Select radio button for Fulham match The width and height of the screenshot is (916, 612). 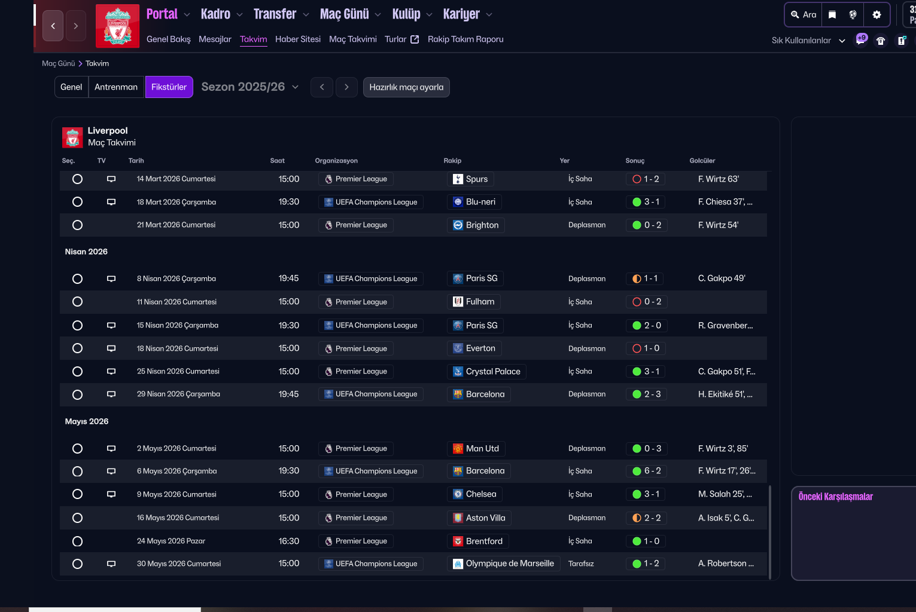coord(77,302)
